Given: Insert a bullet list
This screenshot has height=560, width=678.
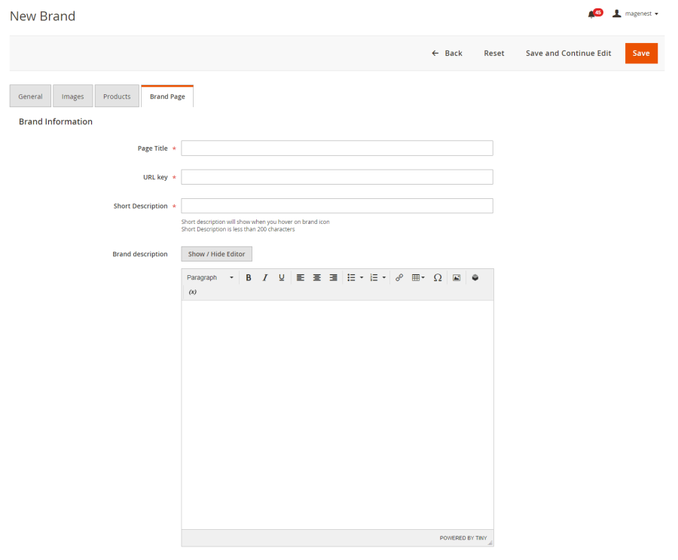Looking at the screenshot, I should tap(351, 278).
